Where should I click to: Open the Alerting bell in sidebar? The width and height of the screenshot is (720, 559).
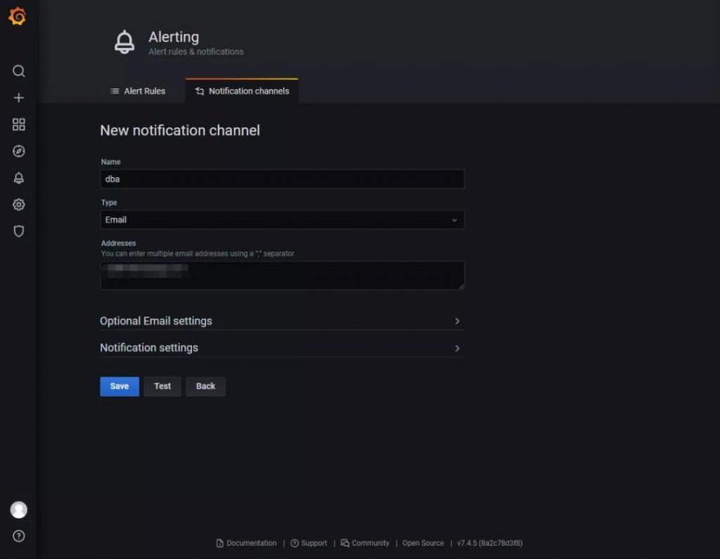pyautogui.click(x=19, y=178)
